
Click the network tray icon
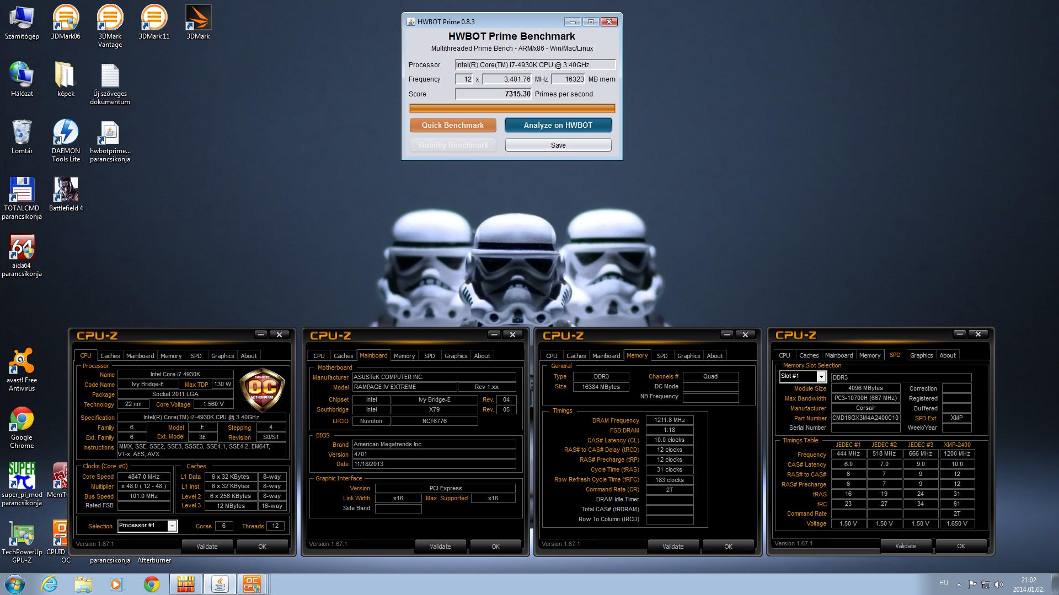pyautogui.click(x=985, y=585)
